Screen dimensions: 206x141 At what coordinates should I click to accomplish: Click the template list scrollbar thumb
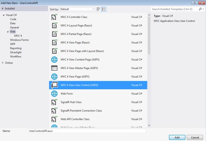(149, 35)
